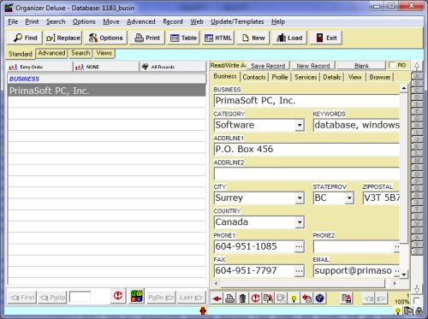
Task: Open the Search menu
Action: 56,21
